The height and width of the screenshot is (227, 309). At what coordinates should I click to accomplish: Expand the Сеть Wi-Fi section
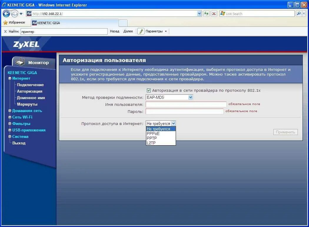pos(10,117)
